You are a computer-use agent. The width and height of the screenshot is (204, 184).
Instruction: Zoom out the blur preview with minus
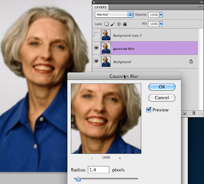(92, 158)
